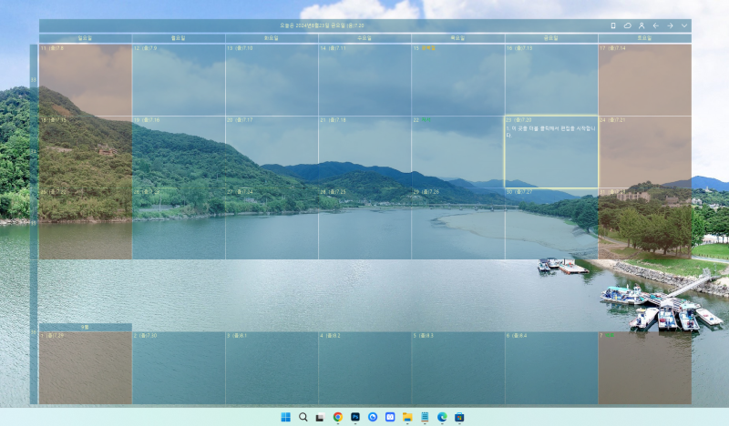Click the 9월 month label
This screenshot has width=729, height=426.
86,327
